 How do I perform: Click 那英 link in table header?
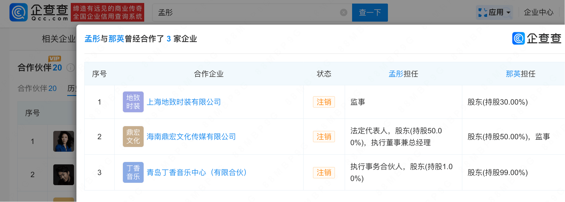(x=513, y=74)
